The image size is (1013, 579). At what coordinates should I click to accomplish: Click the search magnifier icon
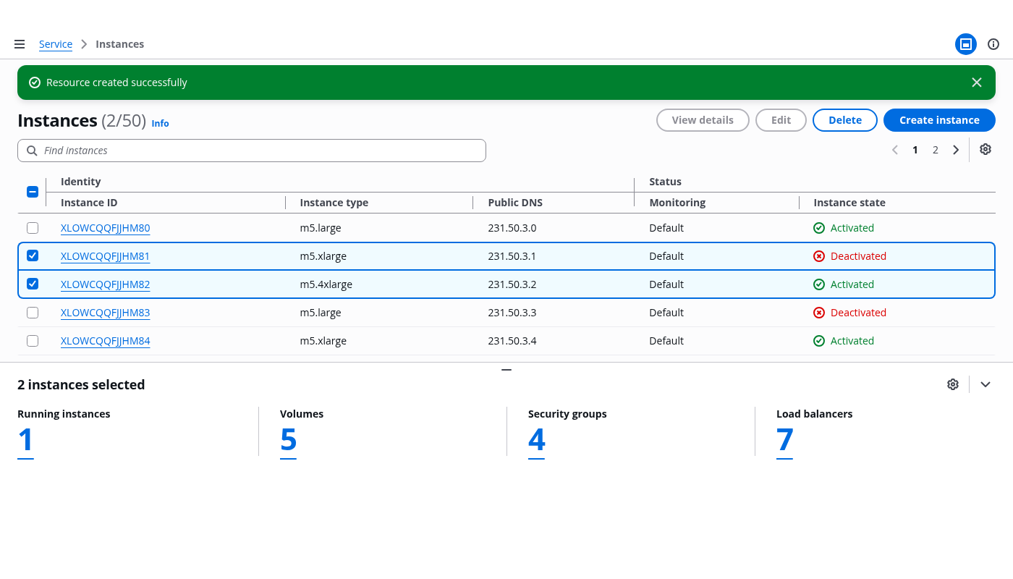click(x=32, y=151)
